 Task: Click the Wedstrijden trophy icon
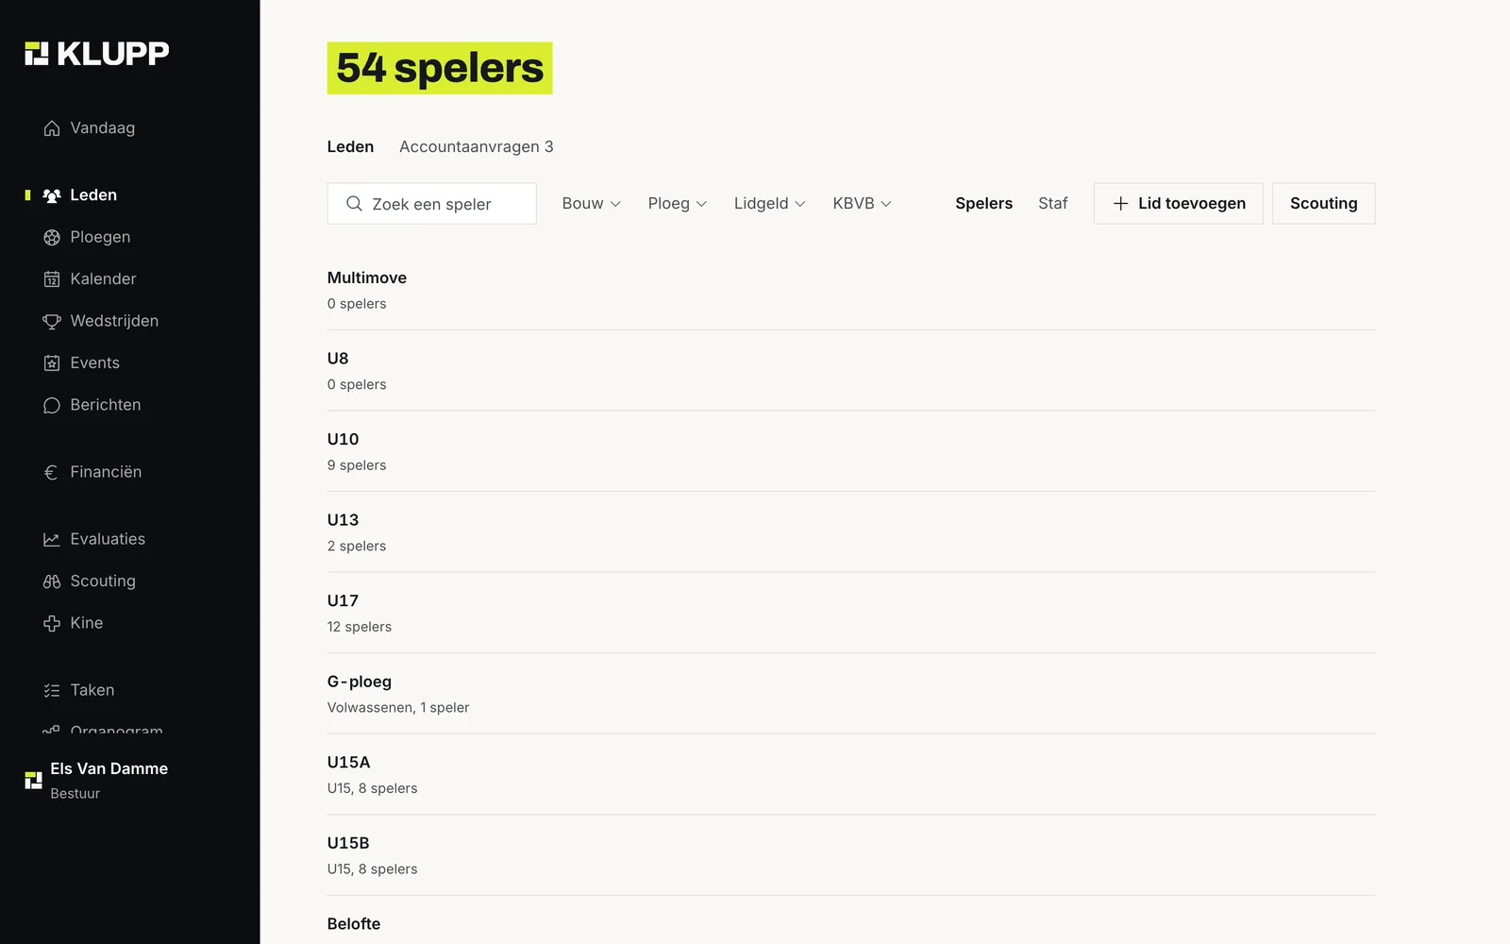tap(52, 321)
